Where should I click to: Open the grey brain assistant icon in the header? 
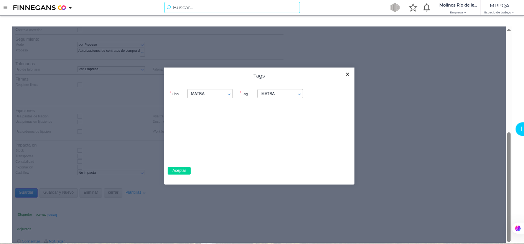click(x=395, y=7)
